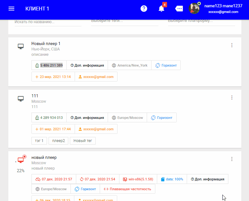
Task: Open three-dot menu for новый плеер
Action: pyautogui.click(x=232, y=159)
